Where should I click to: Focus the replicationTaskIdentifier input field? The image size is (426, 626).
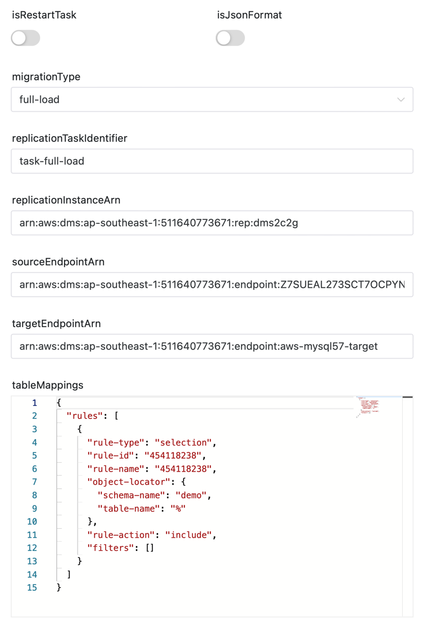pyautogui.click(x=212, y=161)
